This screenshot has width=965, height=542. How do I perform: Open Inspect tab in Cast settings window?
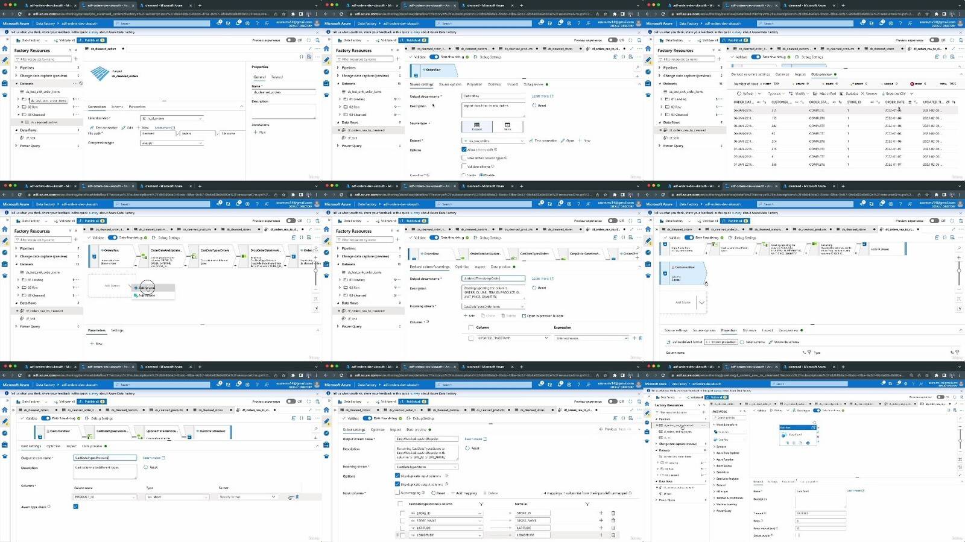click(71, 446)
